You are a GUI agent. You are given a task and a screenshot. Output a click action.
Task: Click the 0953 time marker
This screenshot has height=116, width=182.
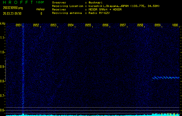click(x=53, y=25)
